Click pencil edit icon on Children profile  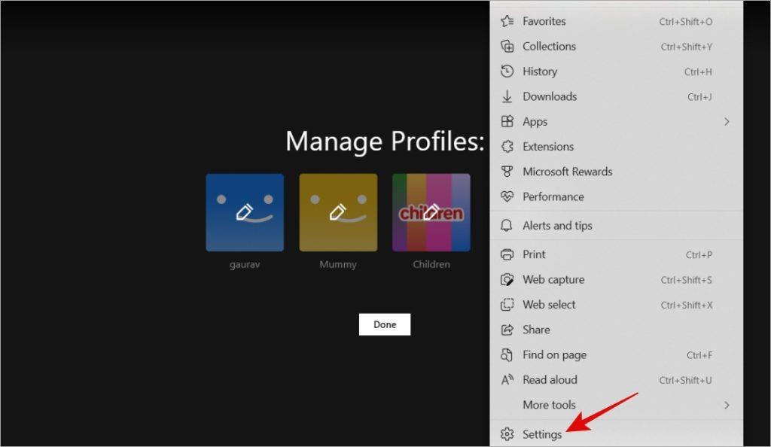point(431,212)
